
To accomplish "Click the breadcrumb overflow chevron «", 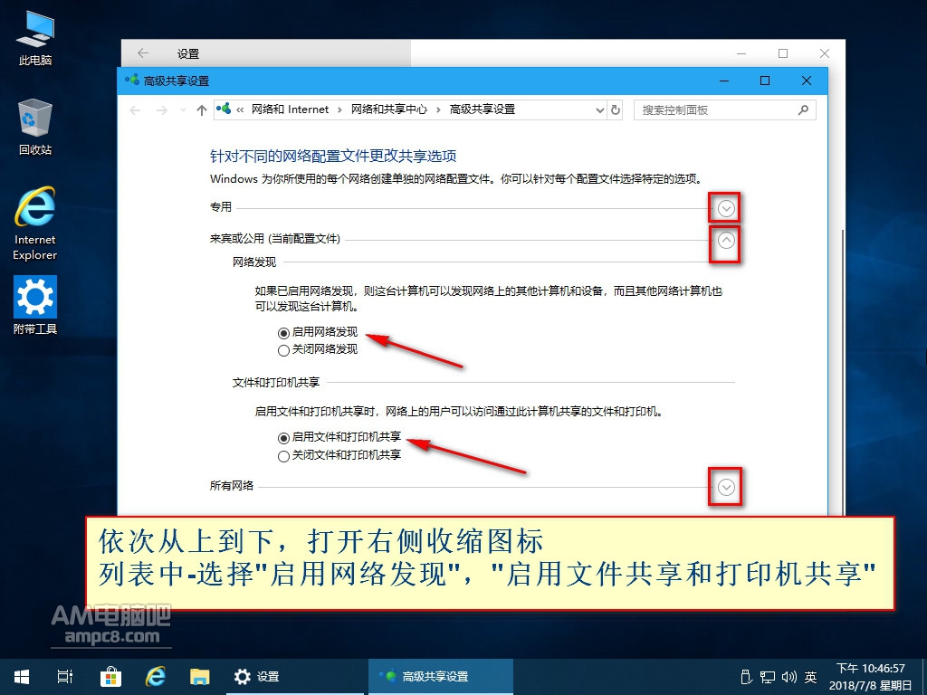I will point(240,109).
